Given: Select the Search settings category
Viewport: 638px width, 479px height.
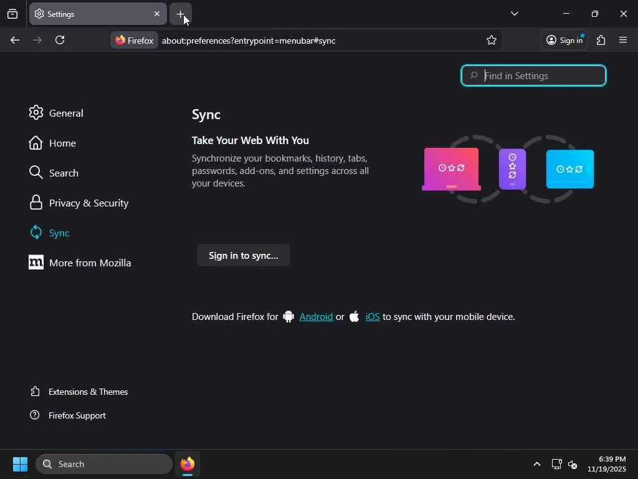Looking at the screenshot, I should pos(54,173).
